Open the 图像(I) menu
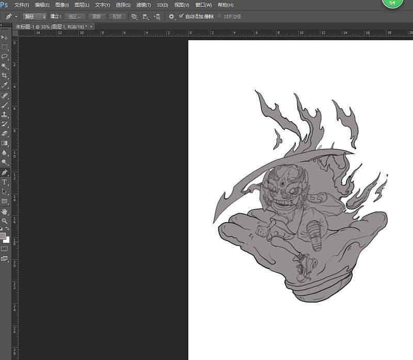The width and height of the screenshot is (413, 360). pos(62,5)
